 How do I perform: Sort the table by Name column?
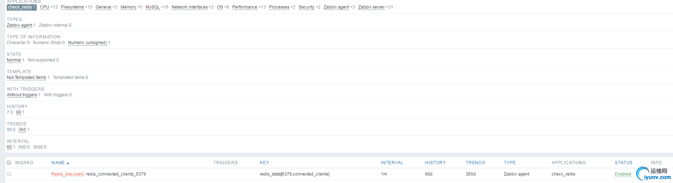point(58,163)
